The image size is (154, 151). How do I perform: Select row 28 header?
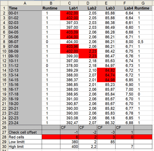pos(4,137)
